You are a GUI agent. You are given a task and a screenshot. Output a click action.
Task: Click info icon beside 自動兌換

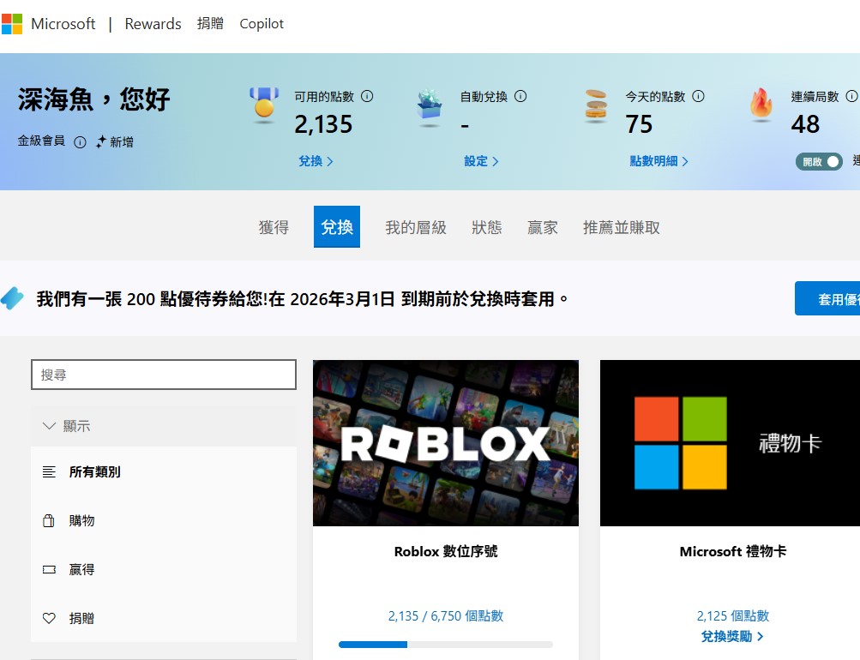click(520, 97)
